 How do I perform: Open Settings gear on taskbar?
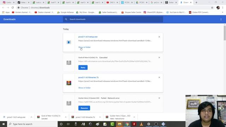[149, 124]
